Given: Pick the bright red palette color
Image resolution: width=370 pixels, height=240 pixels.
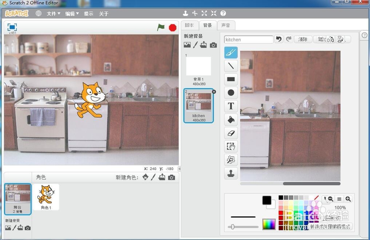Looking at the screenshot, I should pyautogui.click(x=281, y=213).
